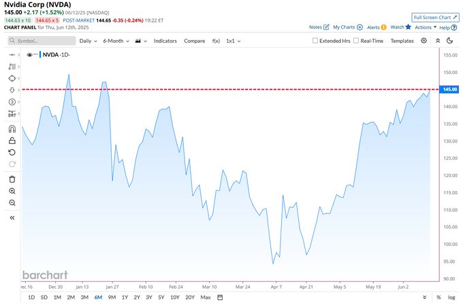463x305 pixels.
Task: Select the 1M time range
Action: tap(57, 298)
